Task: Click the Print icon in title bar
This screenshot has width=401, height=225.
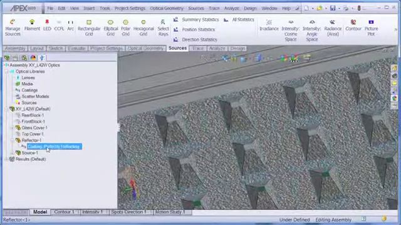Action: point(346,8)
